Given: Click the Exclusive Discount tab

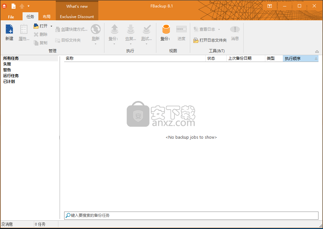Looking at the screenshot, I should (77, 17).
